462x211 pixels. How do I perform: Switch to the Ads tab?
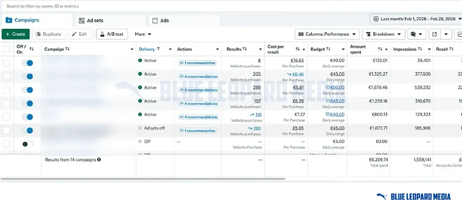[184, 21]
